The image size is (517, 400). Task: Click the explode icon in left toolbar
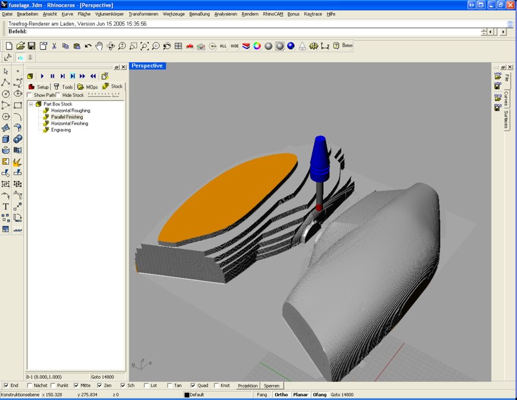click(x=18, y=162)
